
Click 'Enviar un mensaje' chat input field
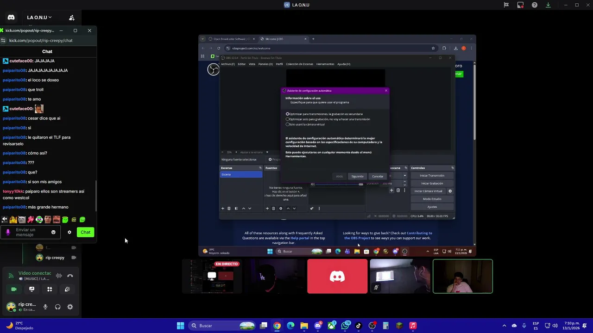tap(32, 232)
